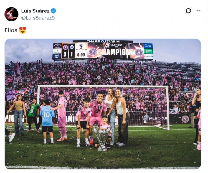Image resolution: width=208 pixels, height=173 pixels.
Task: Open the @LuisSuarez9 handle link
Action: coord(38,18)
